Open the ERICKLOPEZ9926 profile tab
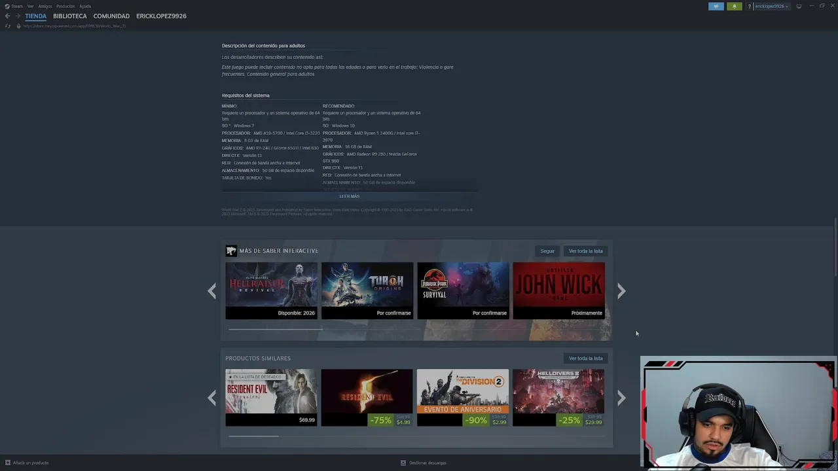Viewport: 838px width, 471px height. coord(161,16)
